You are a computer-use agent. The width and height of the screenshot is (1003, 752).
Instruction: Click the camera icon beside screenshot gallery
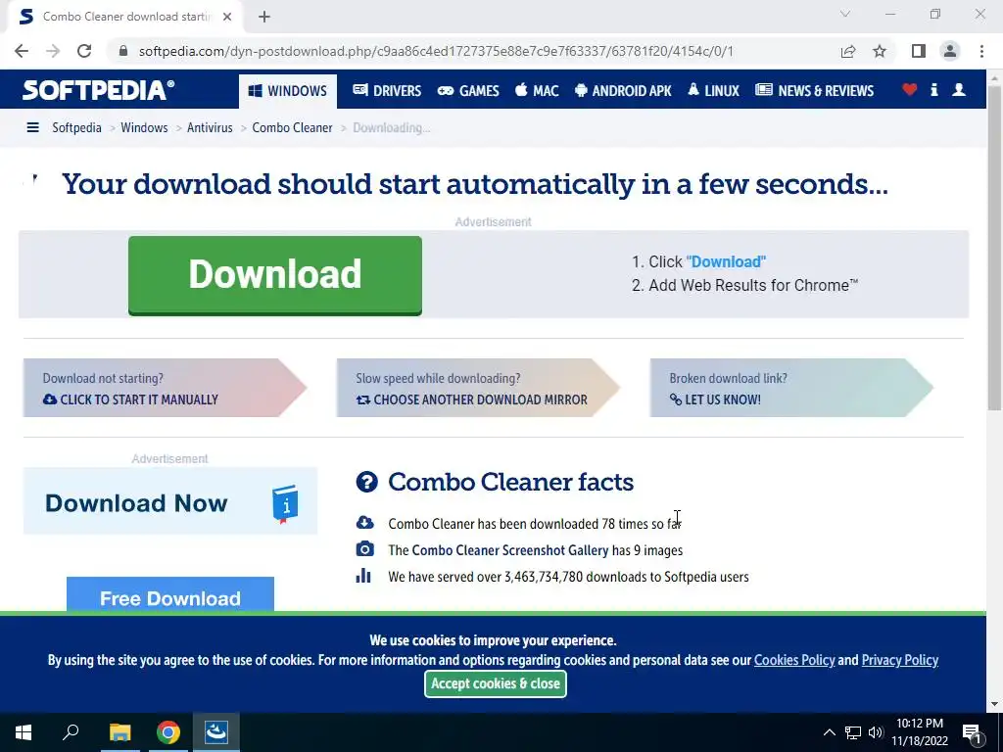[x=364, y=549]
